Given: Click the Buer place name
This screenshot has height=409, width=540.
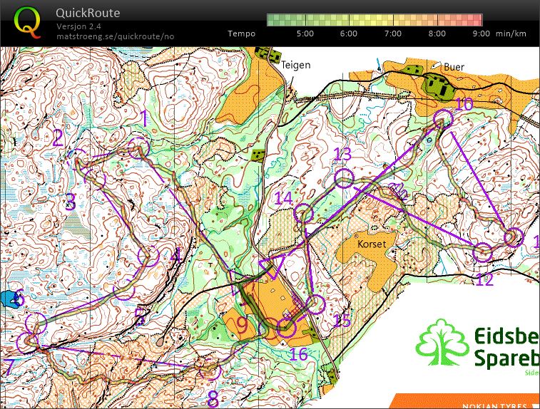Looking at the screenshot, I should [x=454, y=67].
